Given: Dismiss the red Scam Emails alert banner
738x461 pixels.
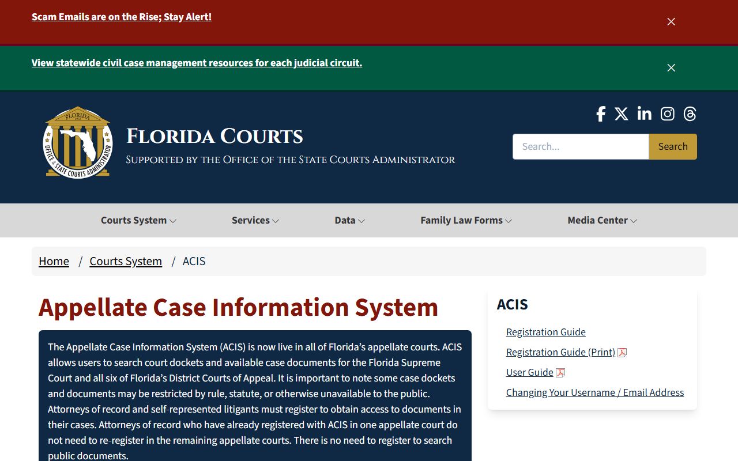Looking at the screenshot, I should click(671, 21).
